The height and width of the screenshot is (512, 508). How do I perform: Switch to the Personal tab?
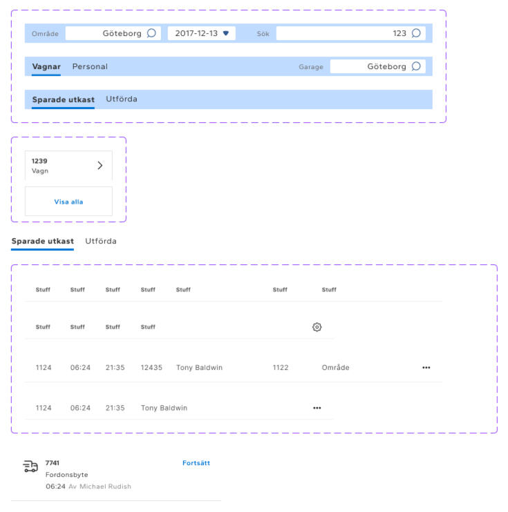[90, 67]
